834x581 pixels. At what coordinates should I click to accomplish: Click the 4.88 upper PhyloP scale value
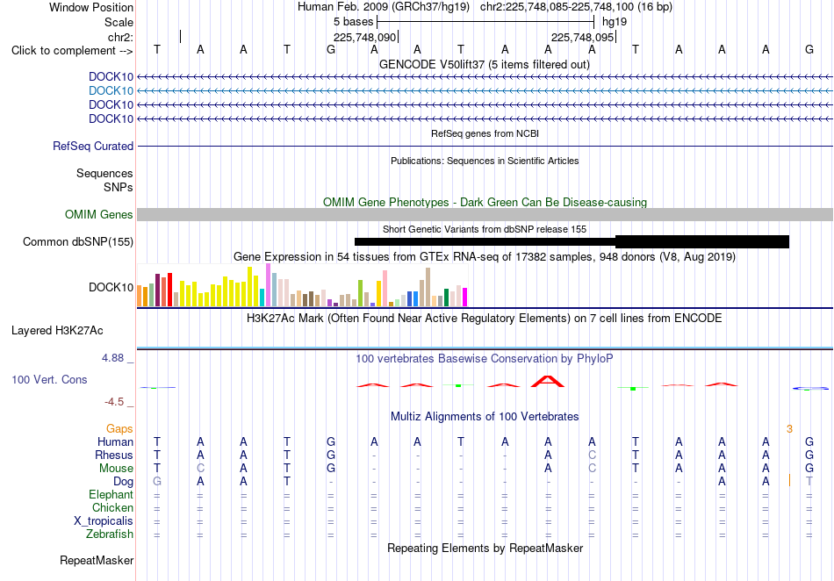pyautogui.click(x=112, y=358)
